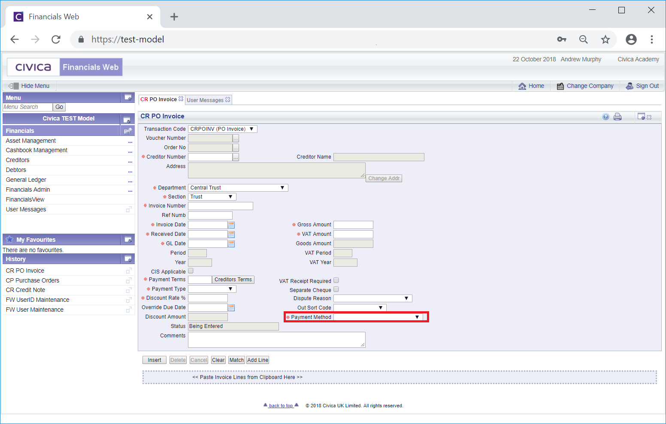Click Sign Out

642,86
